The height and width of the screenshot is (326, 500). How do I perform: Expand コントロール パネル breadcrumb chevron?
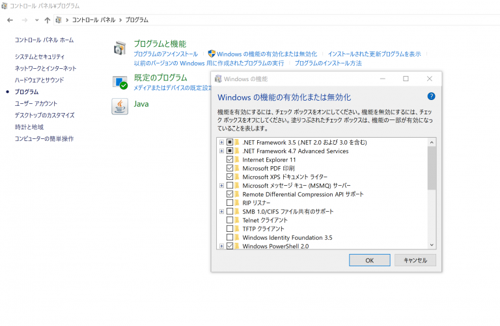click(x=120, y=20)
